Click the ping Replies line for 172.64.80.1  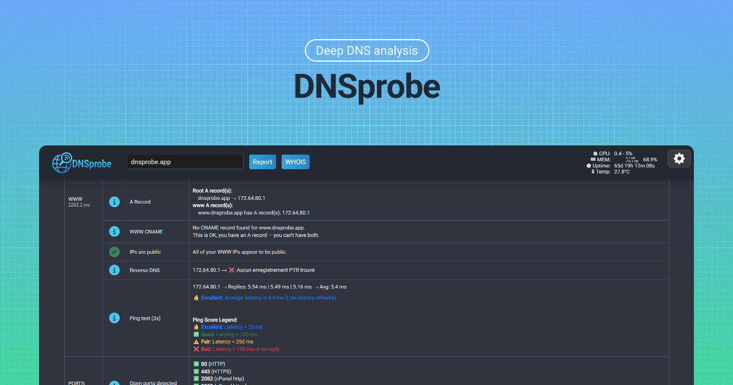pyautogui.click(x=269, y=287)
